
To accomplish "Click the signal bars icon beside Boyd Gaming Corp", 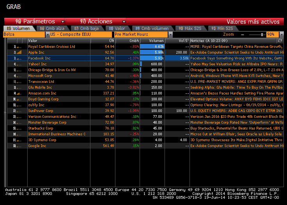I will tap(19, 99).
